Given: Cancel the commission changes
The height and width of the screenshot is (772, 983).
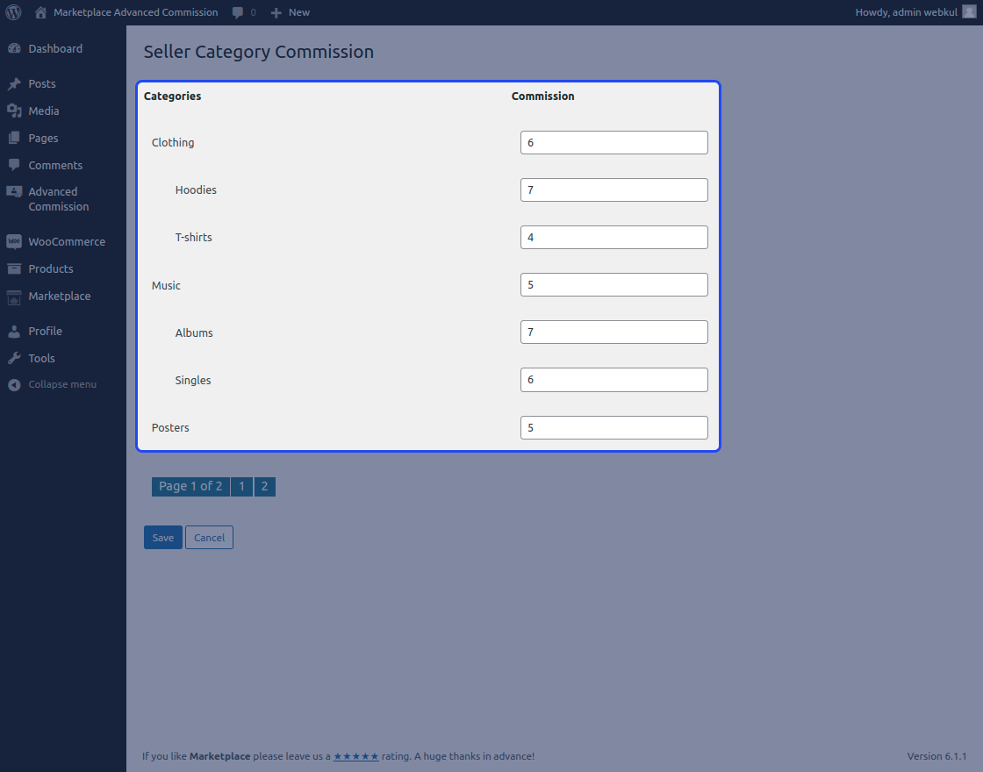Looking at the screenshot, I should [209, 537].
